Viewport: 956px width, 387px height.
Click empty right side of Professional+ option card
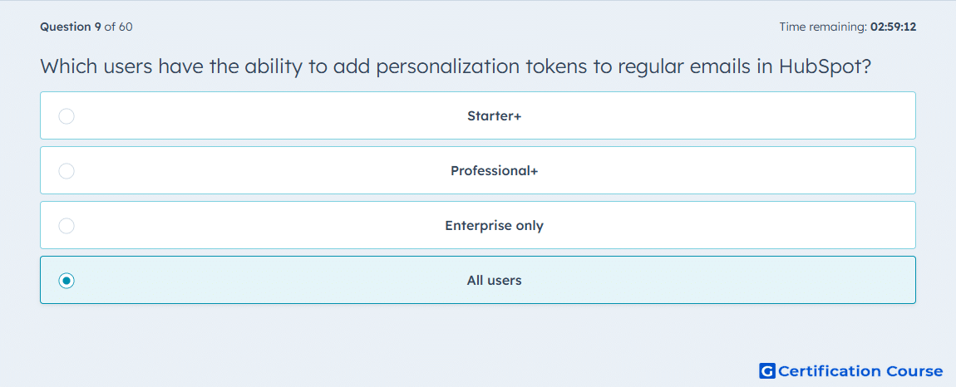[732, 170]
